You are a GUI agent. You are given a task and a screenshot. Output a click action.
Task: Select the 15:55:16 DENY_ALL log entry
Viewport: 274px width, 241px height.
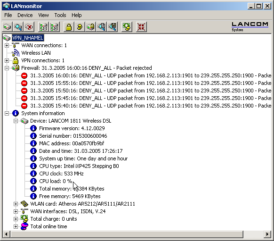coord(151,83)
